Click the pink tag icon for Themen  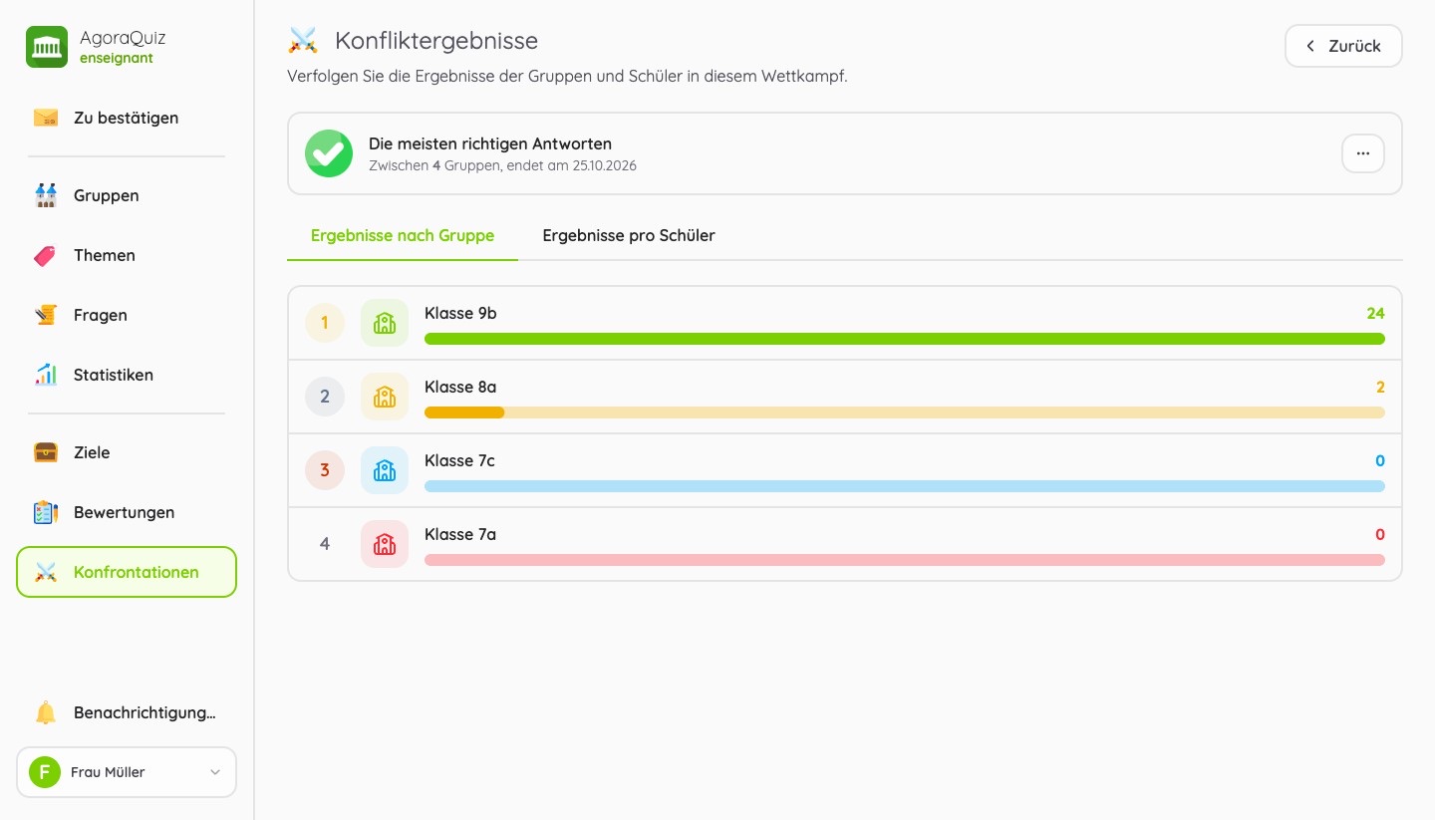pos(46,255)
